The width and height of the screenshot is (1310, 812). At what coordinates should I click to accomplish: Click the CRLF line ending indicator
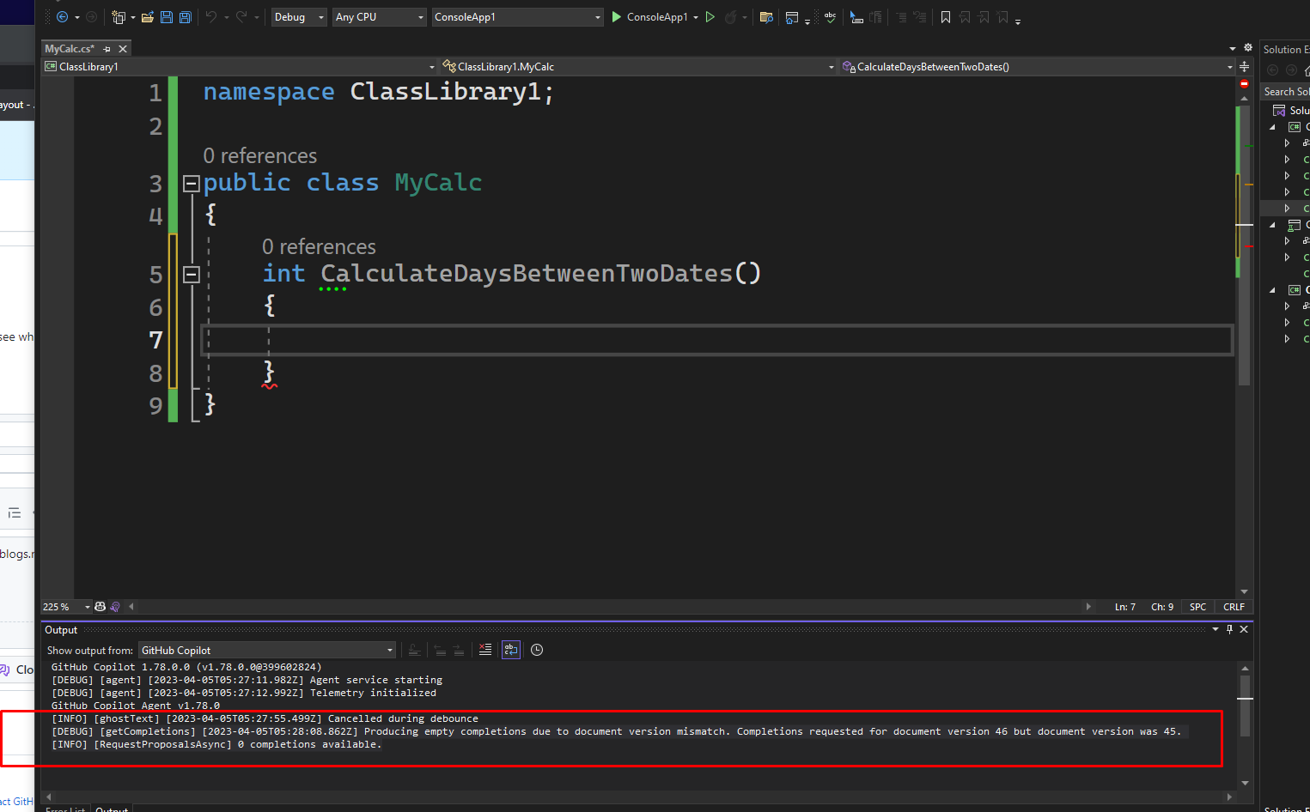(x=1234, y=607)
